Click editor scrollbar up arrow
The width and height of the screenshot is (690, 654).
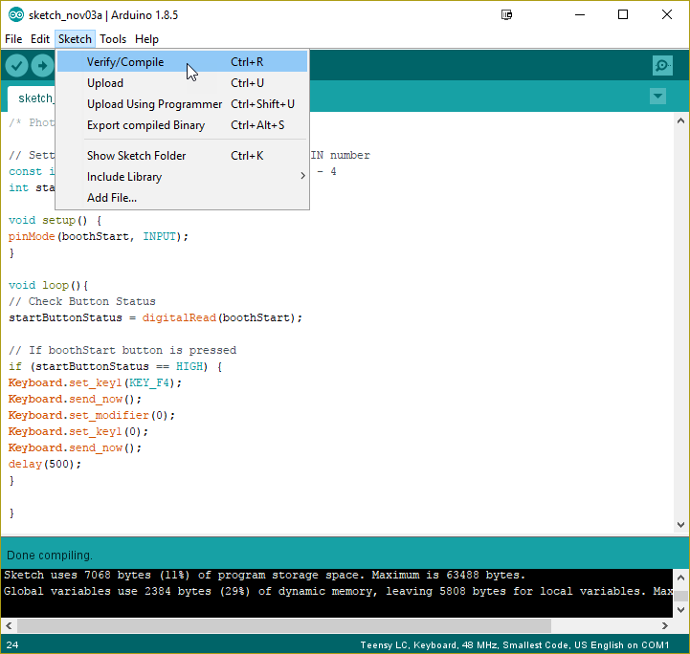[680, 120]
